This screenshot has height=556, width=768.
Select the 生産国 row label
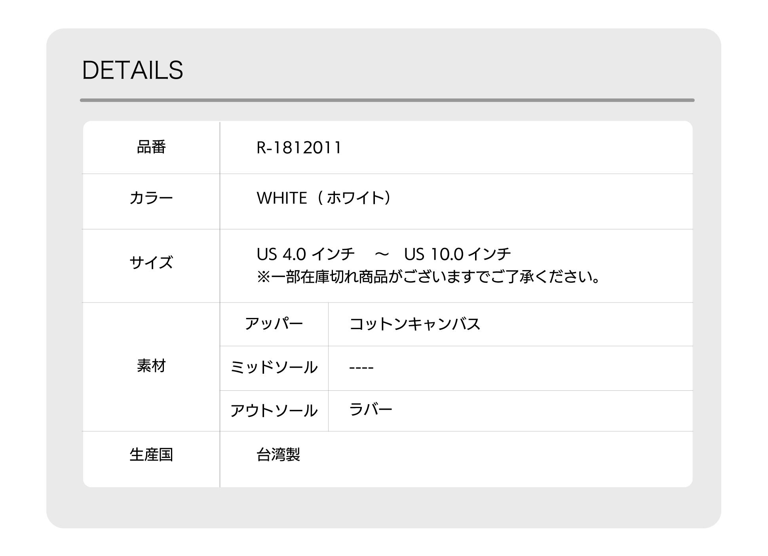pos(151,455)
